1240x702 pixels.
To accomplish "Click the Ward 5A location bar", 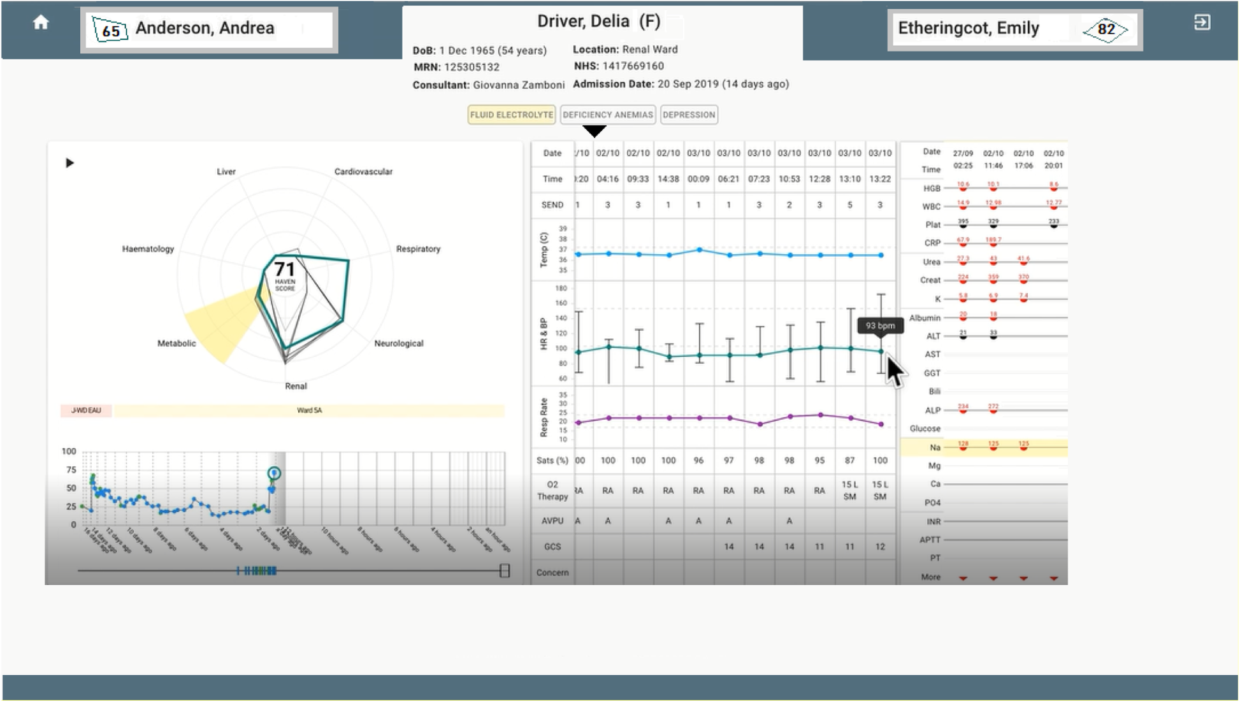I will coord(309,410).
